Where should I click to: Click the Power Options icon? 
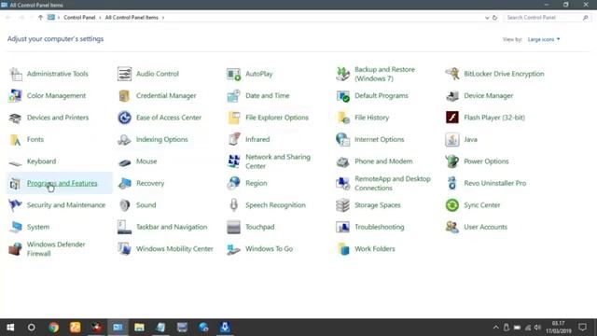(451, 161)
